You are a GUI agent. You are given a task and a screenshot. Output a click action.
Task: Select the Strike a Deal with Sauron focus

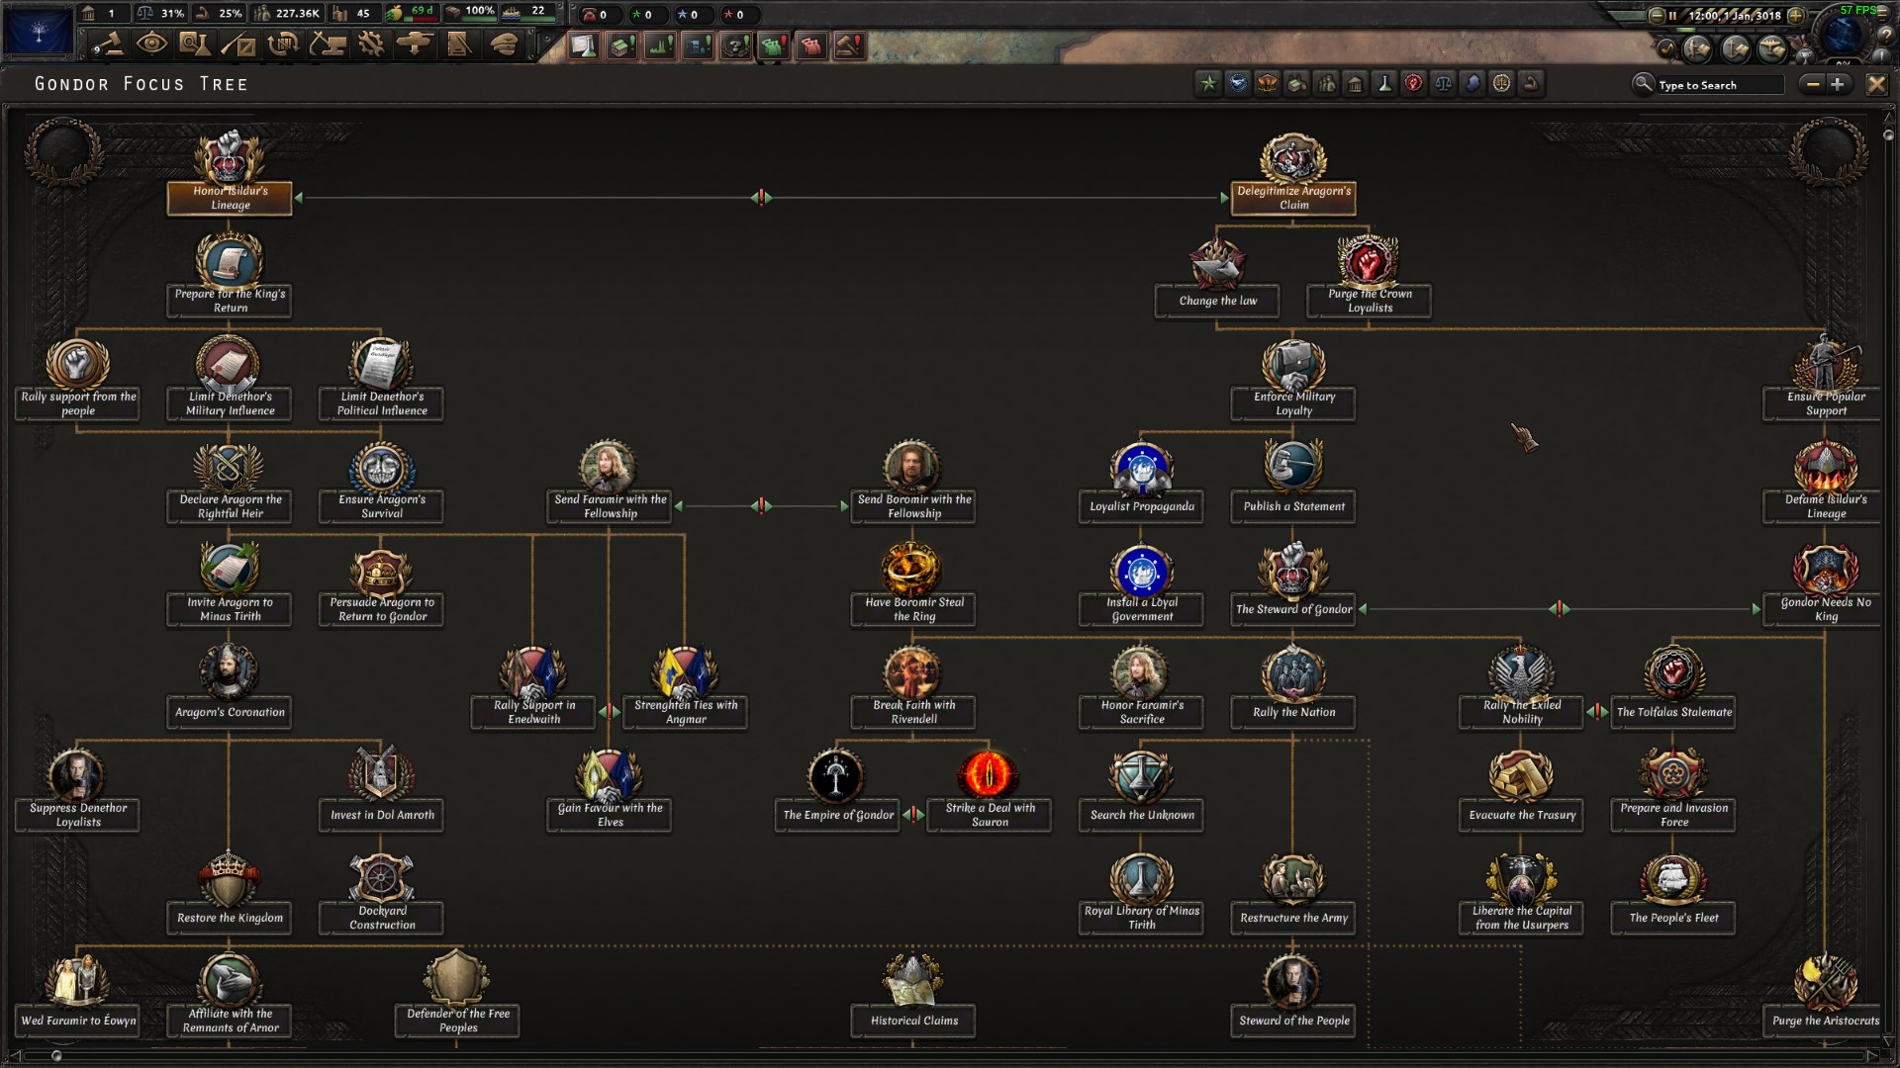pos(990,814)
